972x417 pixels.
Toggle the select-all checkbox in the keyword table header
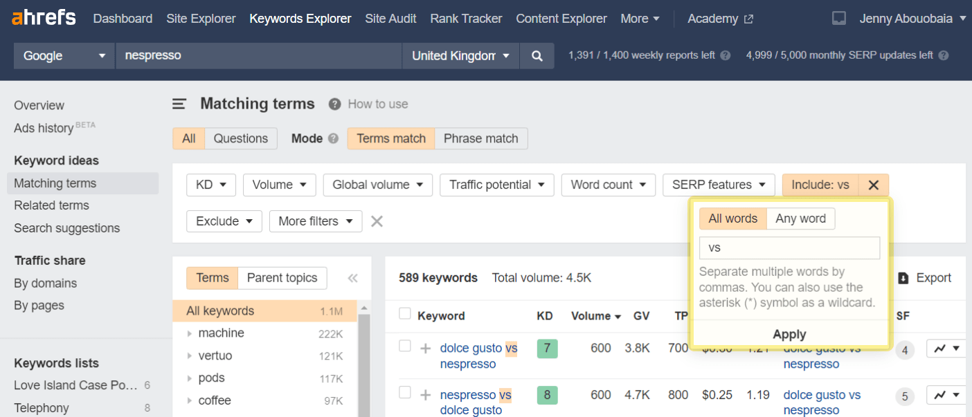click(x=405, y=314)
